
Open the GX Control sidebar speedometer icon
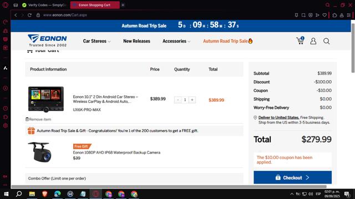click(6, 22)
